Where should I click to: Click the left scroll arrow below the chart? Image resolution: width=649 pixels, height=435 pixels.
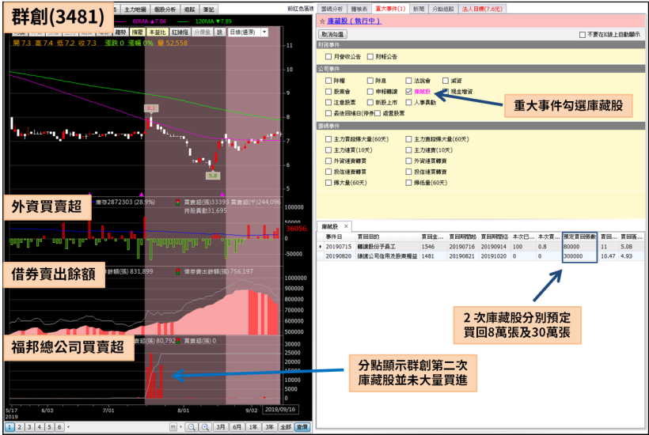point(68,427)
